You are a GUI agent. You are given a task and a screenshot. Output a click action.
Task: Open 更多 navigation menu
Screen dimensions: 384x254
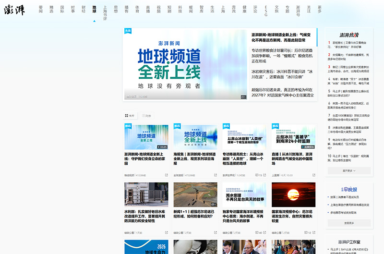pos(320,9)
